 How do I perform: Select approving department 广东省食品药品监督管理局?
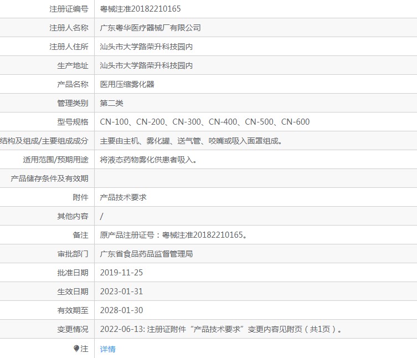click(146, 254)
